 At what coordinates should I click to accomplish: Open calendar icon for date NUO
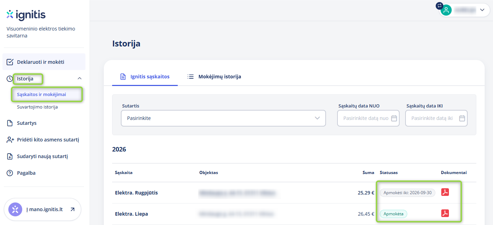pyautogui.click(x=394, y=118)
